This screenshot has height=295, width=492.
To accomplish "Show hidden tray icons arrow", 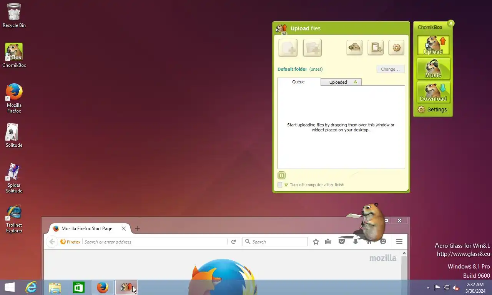I will tap(428, 288).
